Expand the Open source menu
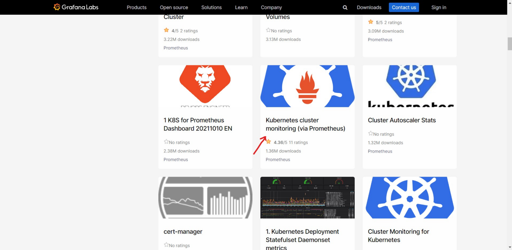Screen dimensions: 512x250 174,7
